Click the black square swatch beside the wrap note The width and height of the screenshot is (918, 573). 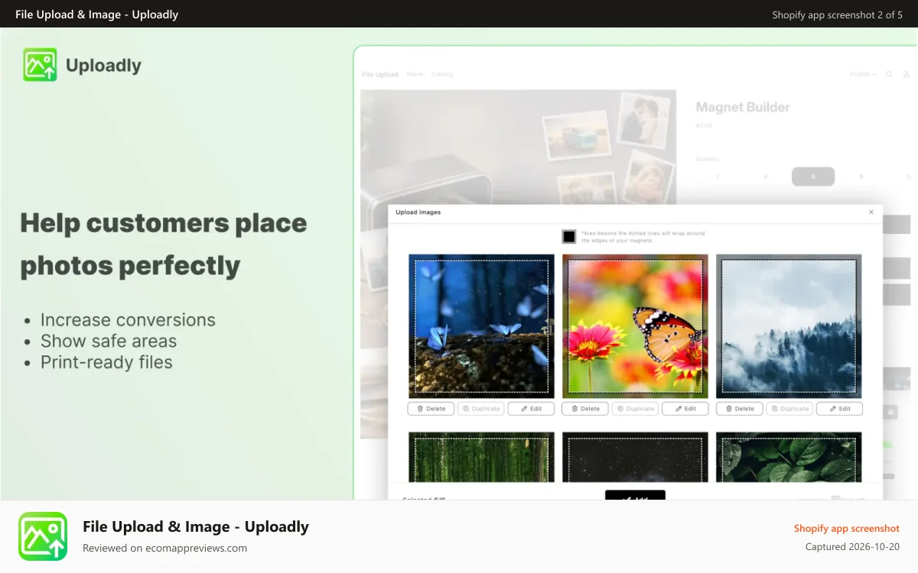pyautogui.click(x=568, y=237)
